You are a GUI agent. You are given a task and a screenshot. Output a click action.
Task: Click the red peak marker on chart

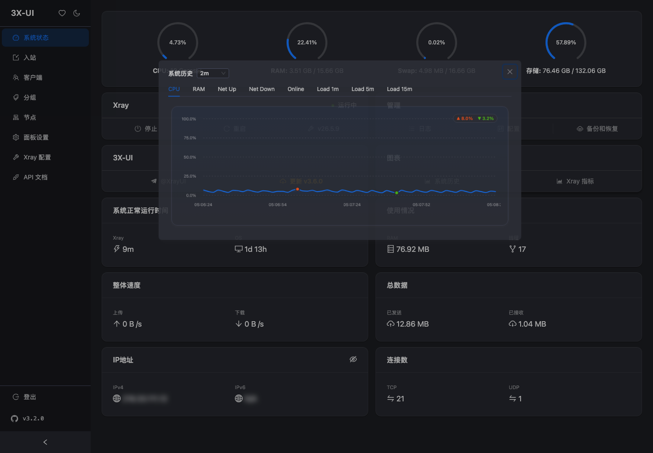[x=297, y=189]
